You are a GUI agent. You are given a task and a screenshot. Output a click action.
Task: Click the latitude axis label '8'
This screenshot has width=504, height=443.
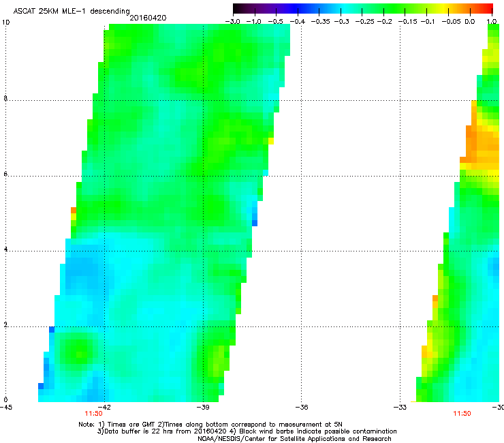[x=5, y=98]
